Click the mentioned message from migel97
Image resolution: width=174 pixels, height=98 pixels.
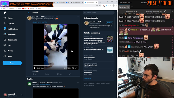click(x=145, y=31)
